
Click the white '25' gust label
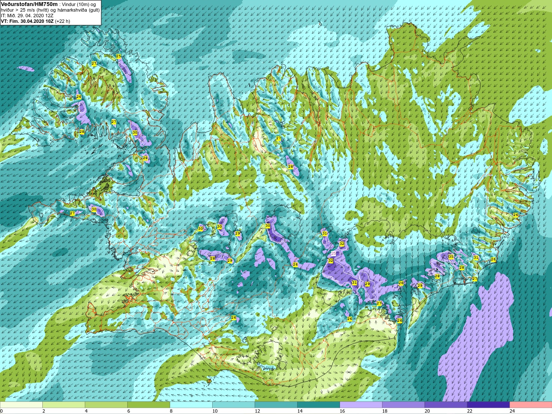coord(333,254)
